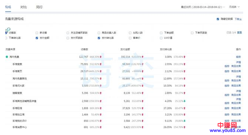The image size is (248, 135).
Task: Select the 猫客搜索 source row label
Action: [17, 93]
